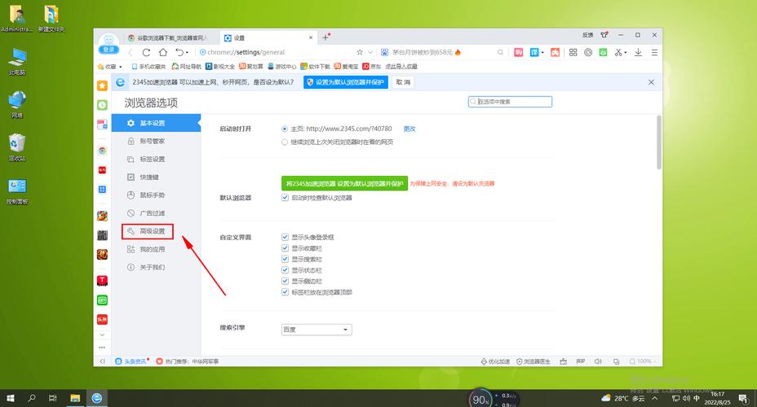Open the 网址导航 bookmark
Image resolution: width=757 pixels, height=407 pixels.
(186, 67)
